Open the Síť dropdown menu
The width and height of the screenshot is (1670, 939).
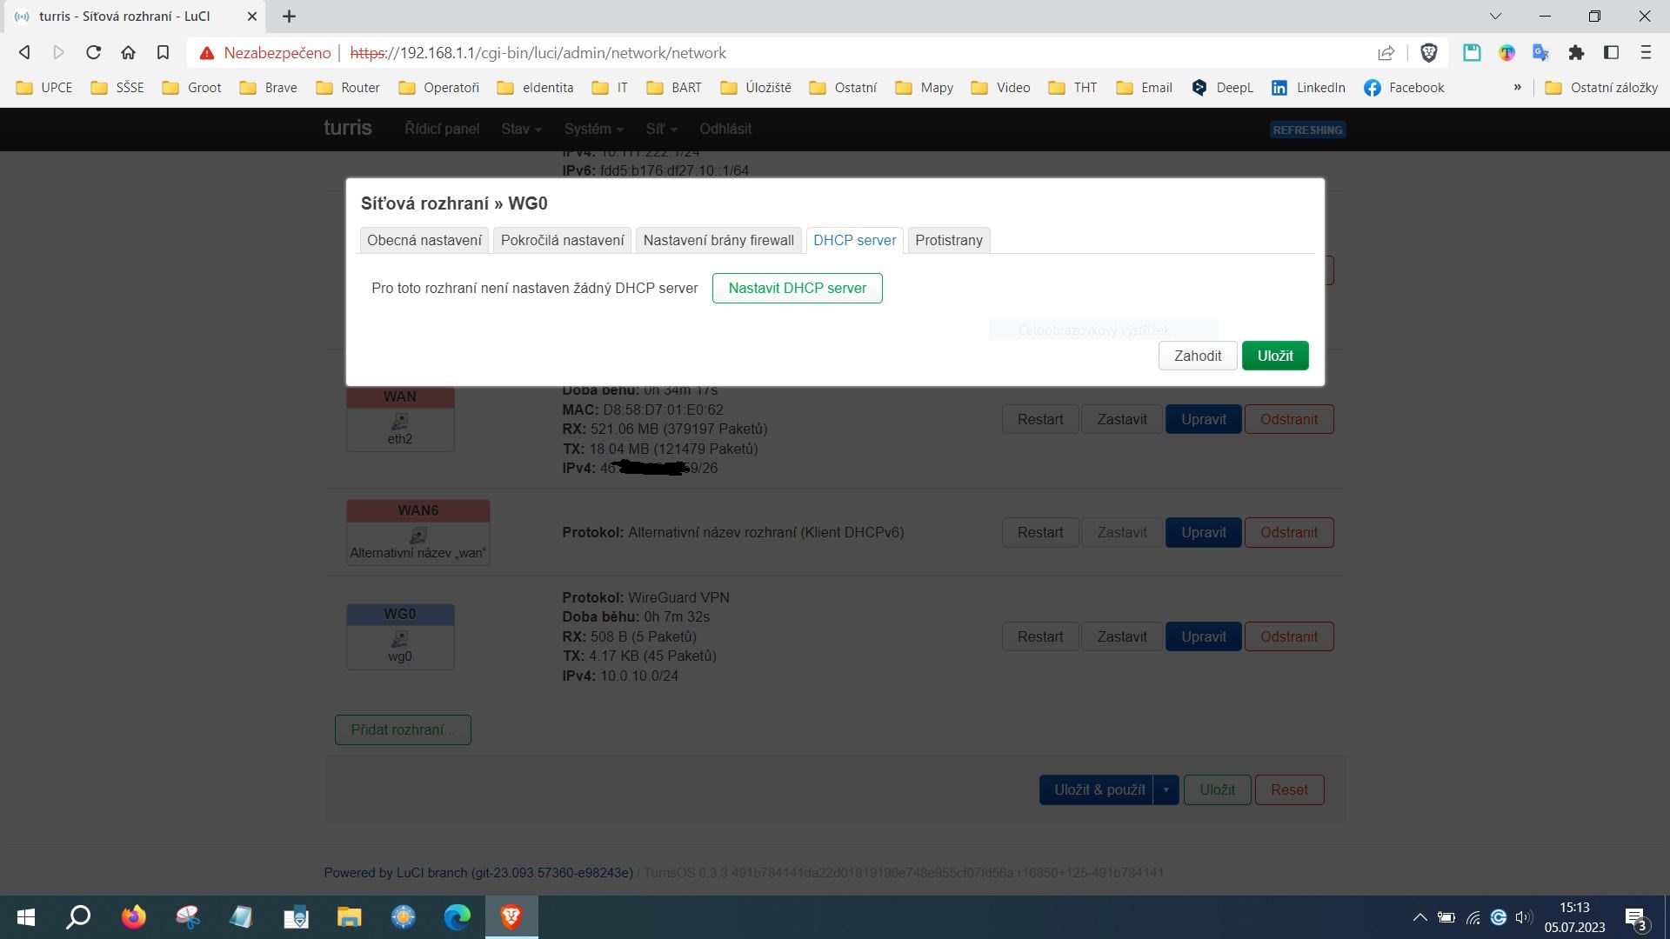660,129
